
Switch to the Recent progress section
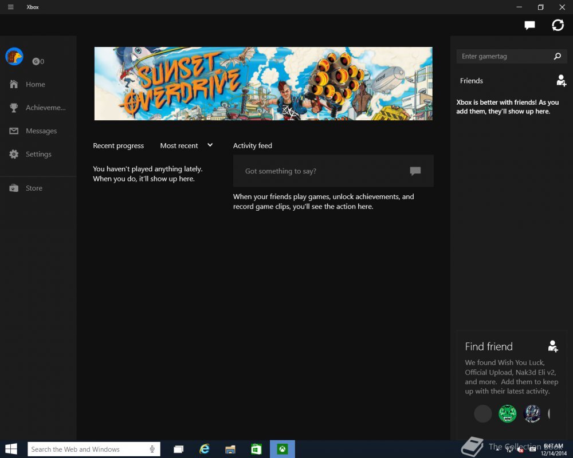(118, 146)
